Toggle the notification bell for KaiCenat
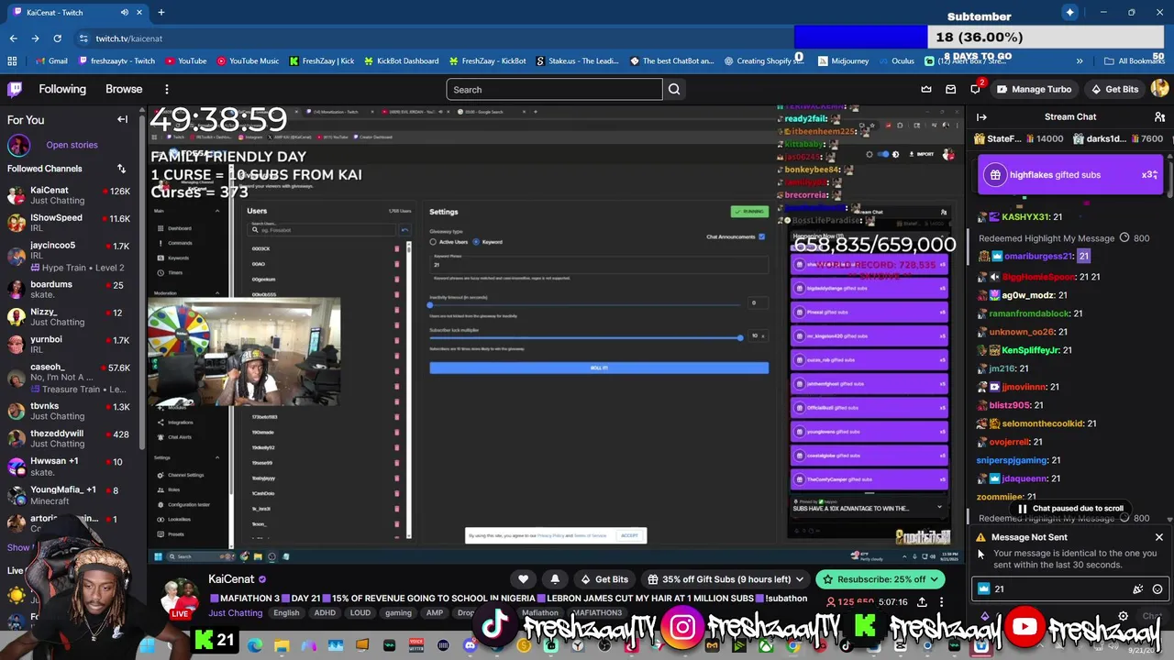This screenshot has width=1174, height=660. tap(555, 579)
